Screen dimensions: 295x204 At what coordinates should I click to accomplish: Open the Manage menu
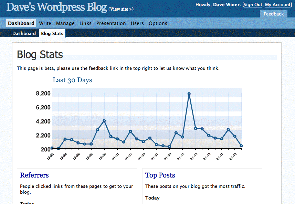(65, 23)
